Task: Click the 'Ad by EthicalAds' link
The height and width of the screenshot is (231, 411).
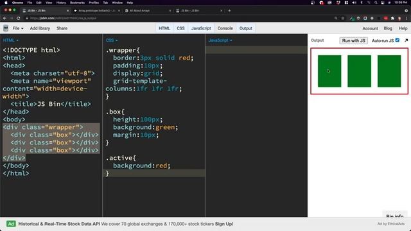Action: point(391,224)
